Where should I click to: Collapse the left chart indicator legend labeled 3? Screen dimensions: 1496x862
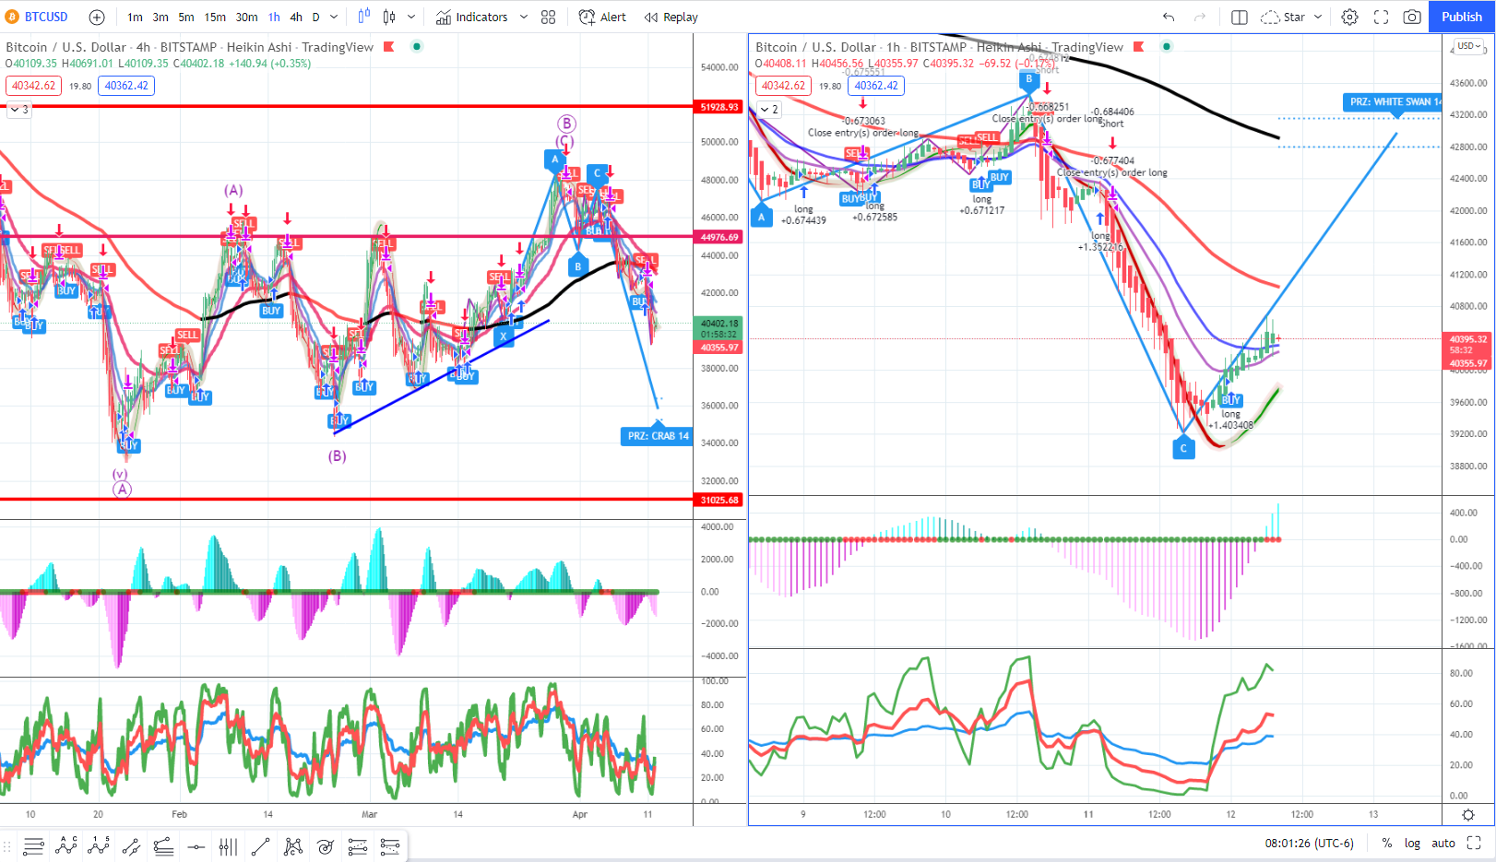coord(19,109)
